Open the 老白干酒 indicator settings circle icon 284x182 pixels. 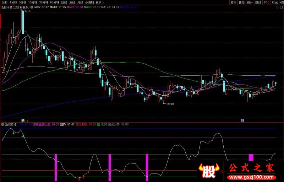coord(32,7)
